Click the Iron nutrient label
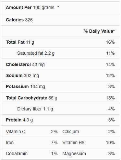 10,143
